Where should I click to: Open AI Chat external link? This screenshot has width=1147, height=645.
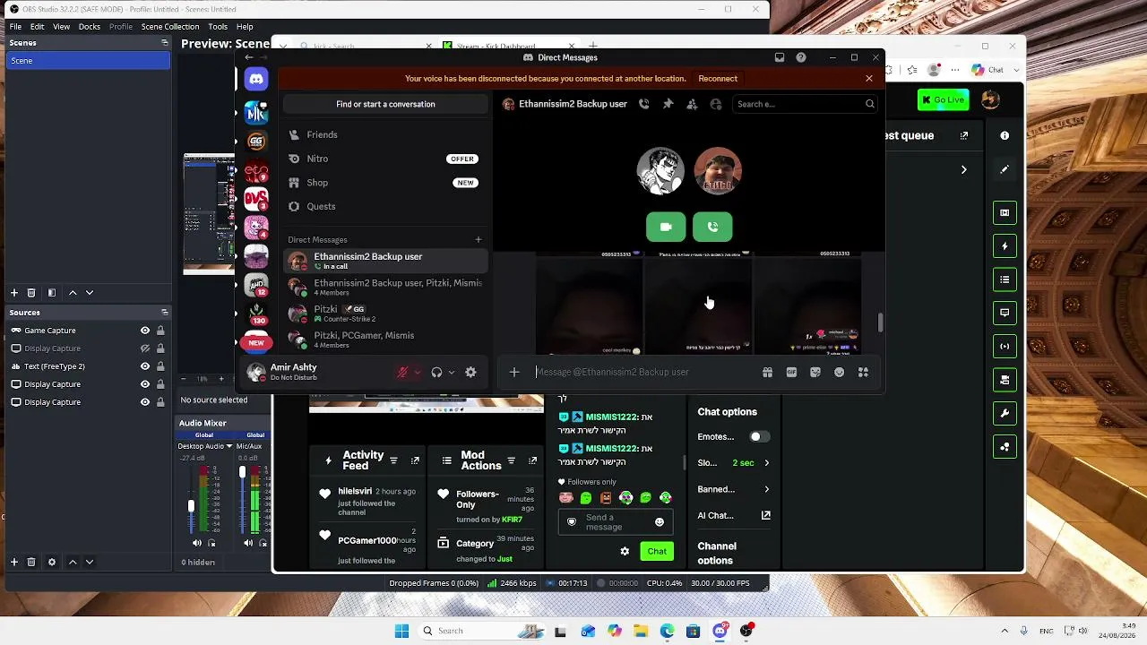pos(766,515)
